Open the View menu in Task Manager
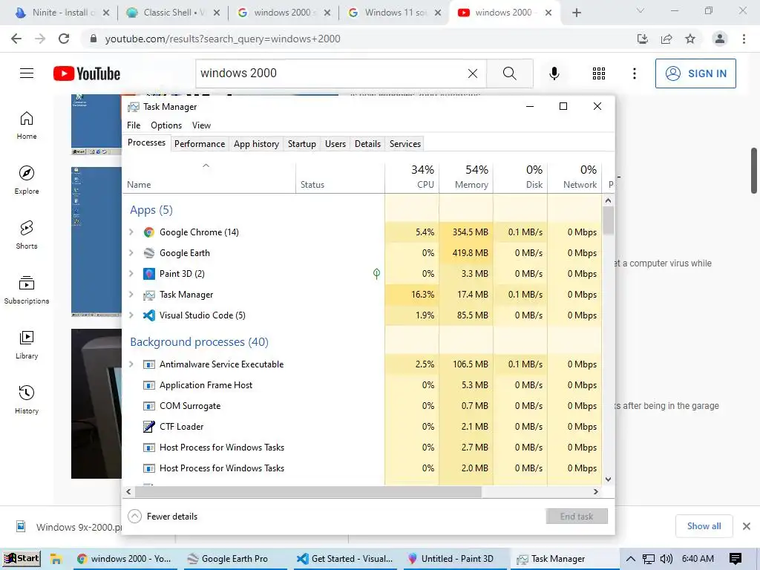 [201, 125]
